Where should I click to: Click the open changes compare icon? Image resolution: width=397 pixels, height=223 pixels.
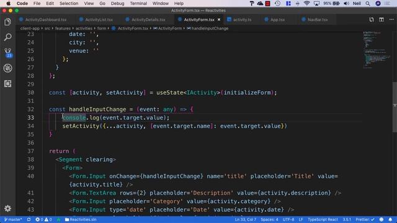pos(371,19)
